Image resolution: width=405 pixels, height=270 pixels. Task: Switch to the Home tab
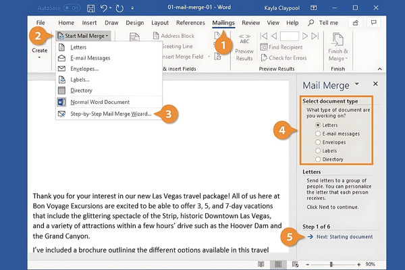[66, 23]
